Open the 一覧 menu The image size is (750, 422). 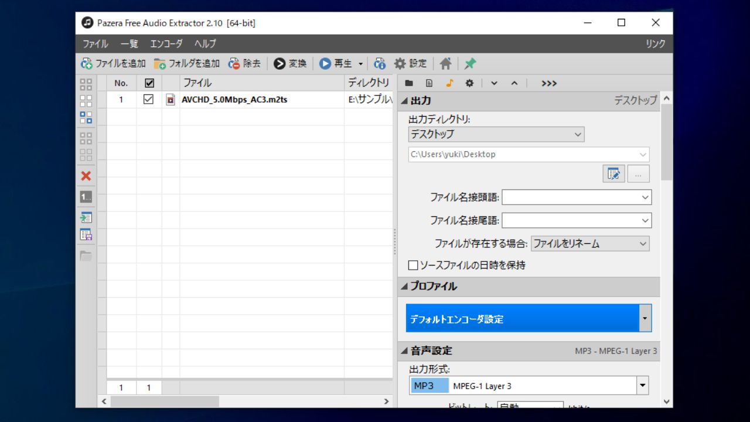pyautogui.click(x=129, y=44)
